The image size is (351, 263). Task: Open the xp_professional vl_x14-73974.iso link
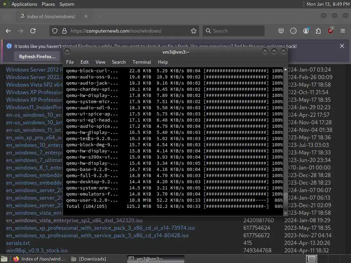pyautogui.click(x=100, y=228)
